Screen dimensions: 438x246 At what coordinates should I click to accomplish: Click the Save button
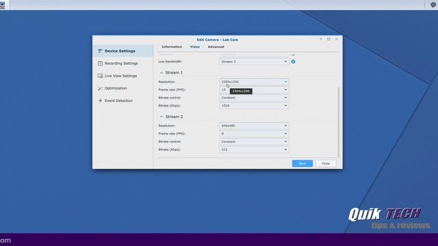click(302, 163)
